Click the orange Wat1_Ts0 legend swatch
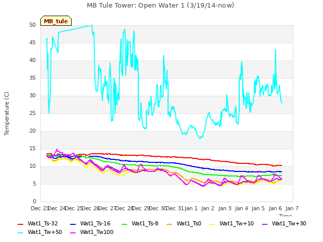 (170, 224)
